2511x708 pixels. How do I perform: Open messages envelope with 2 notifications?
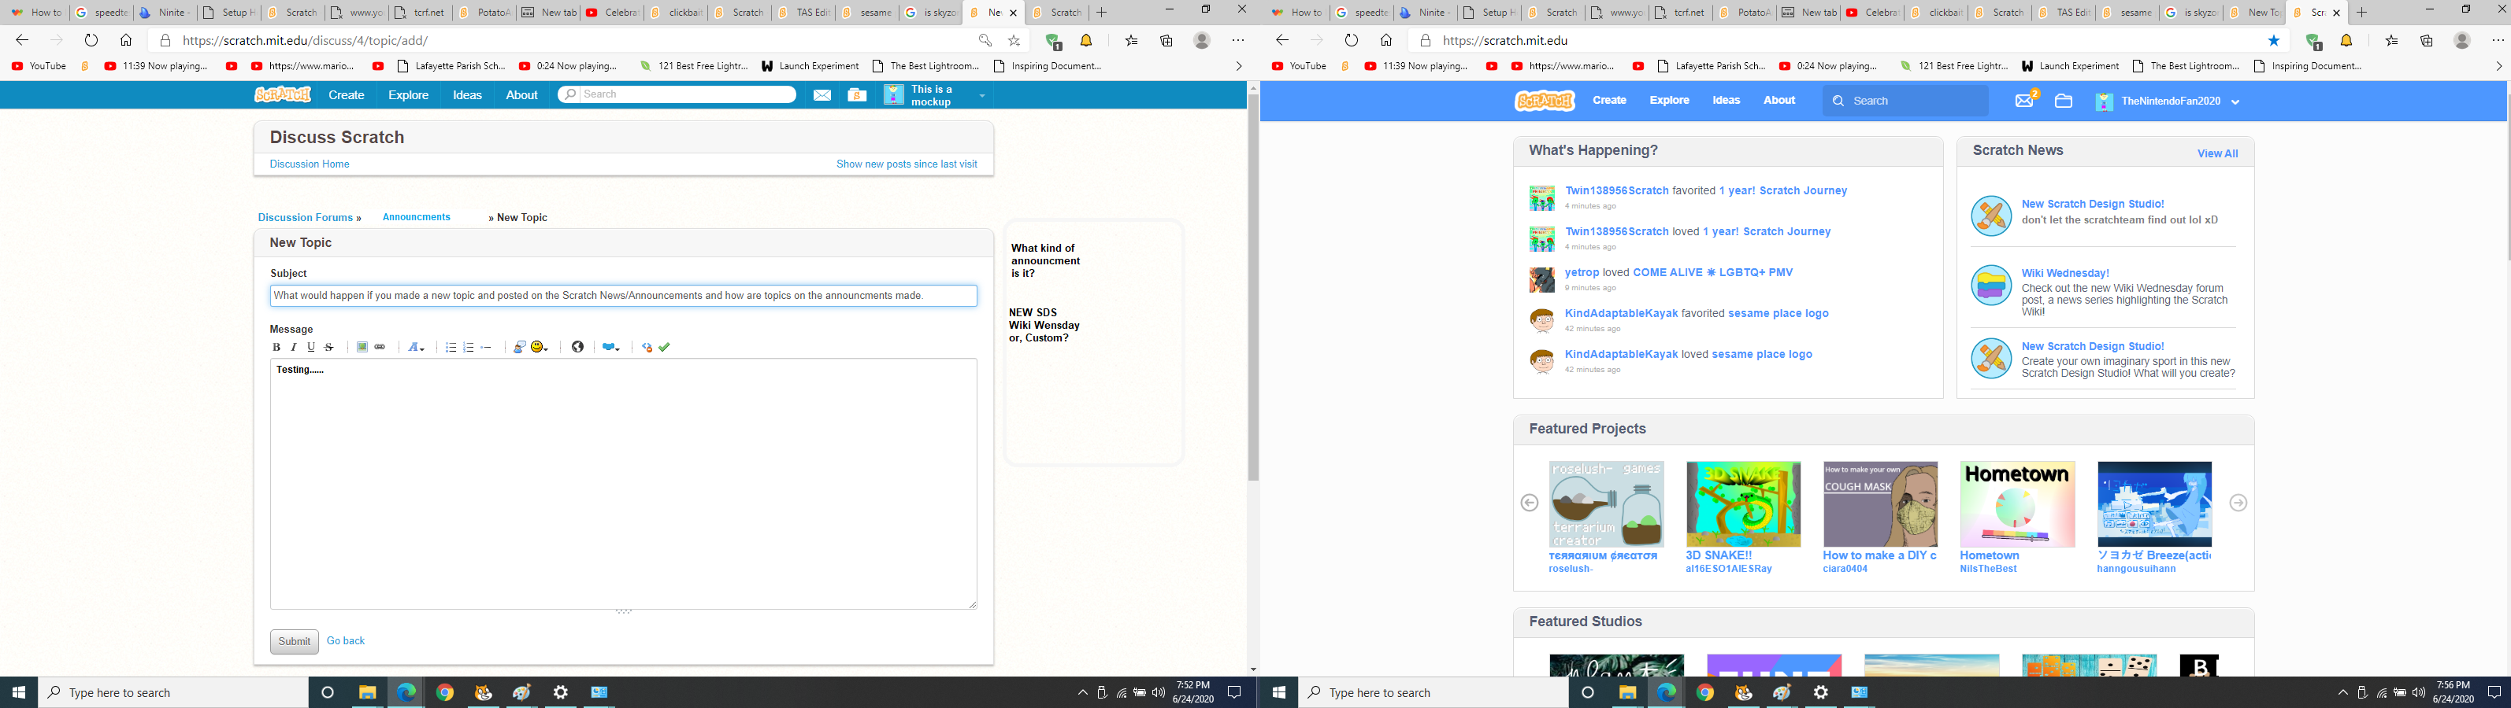pos(2024,101)
